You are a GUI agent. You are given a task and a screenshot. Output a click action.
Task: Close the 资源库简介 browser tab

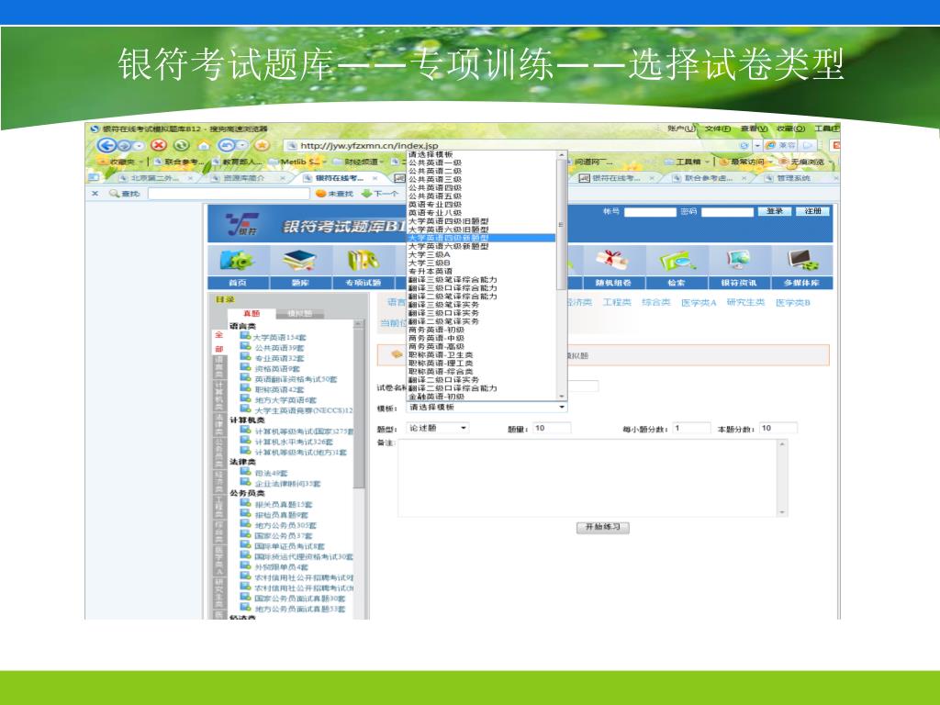[283, 178]
